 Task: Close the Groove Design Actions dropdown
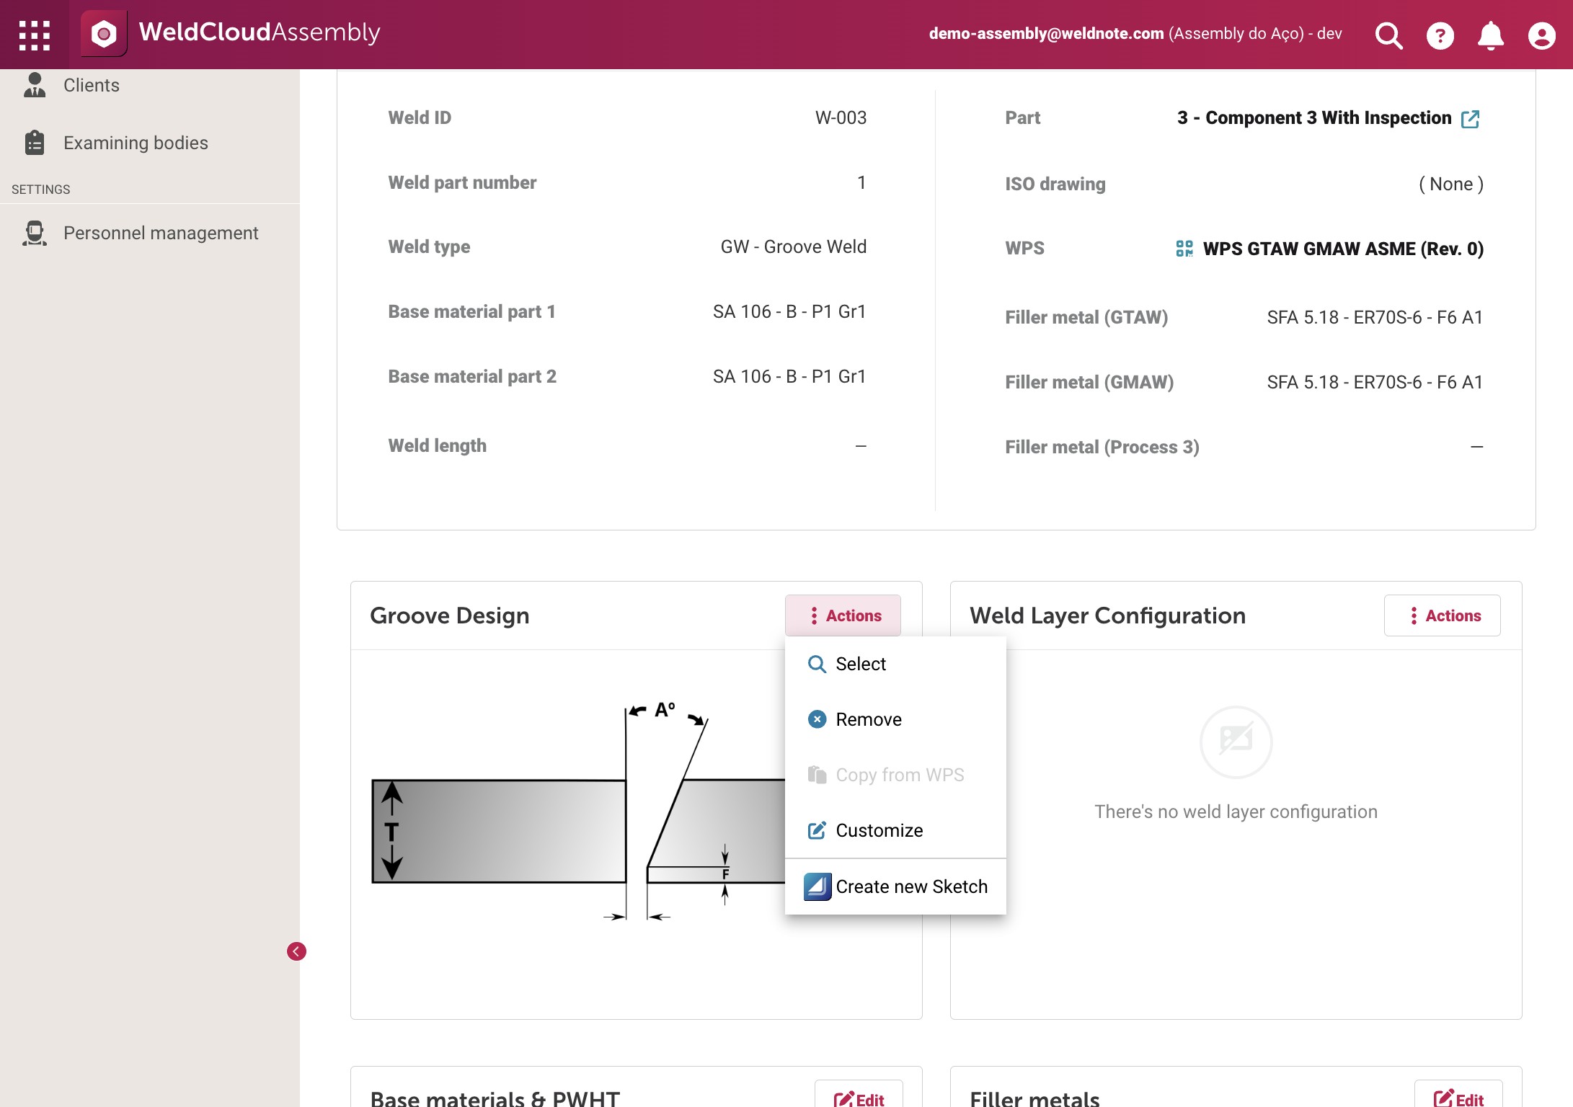pos(843,615)
